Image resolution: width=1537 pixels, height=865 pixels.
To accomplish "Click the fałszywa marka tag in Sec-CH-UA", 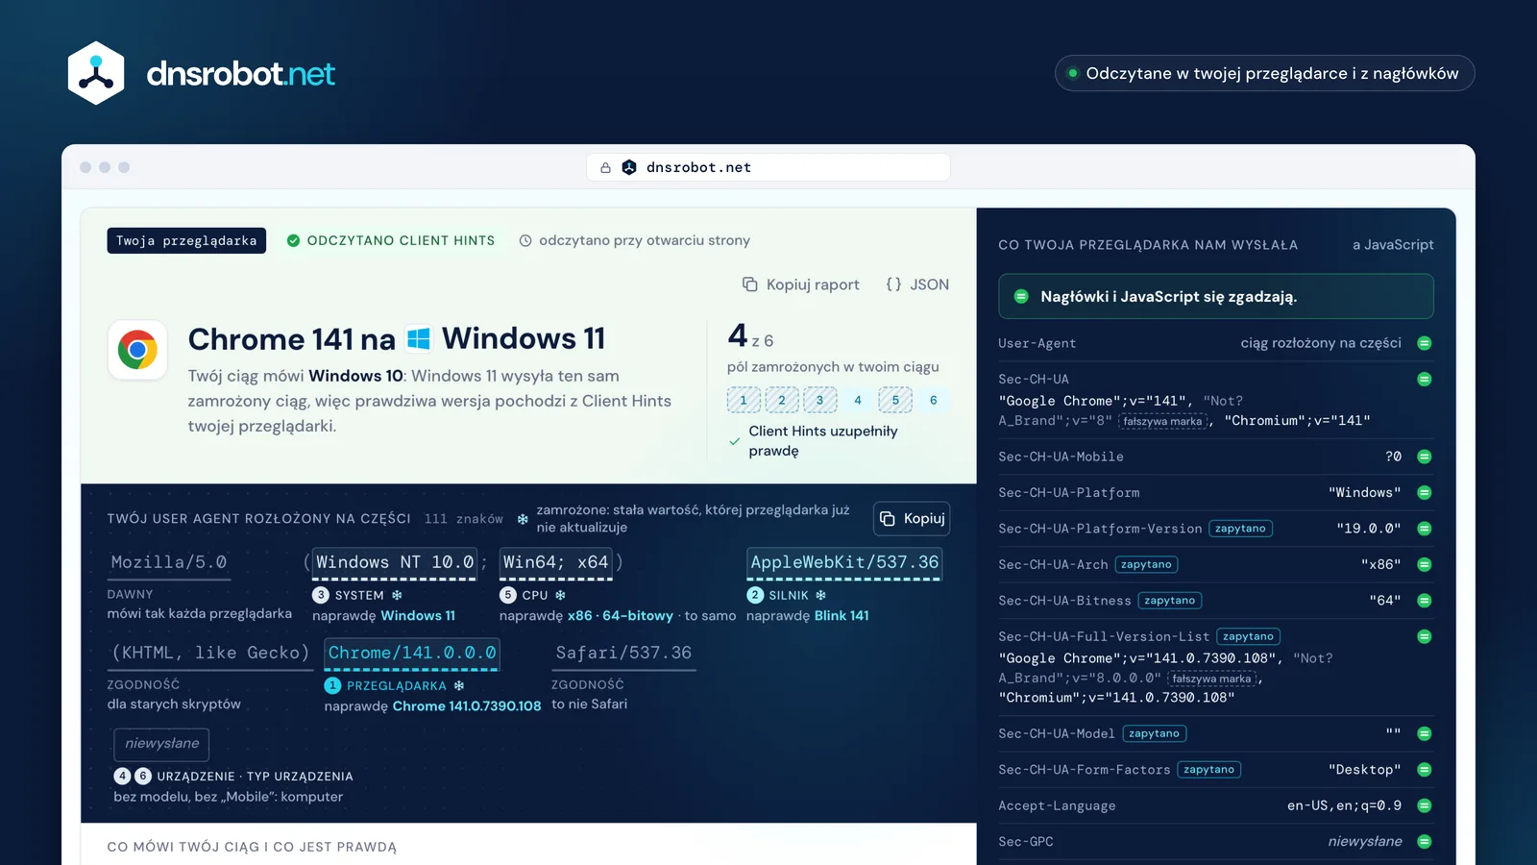I will pos(1162,421).
